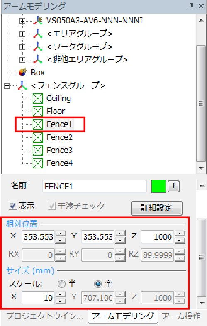The height and width of the screenshot is (326, 207).
Task: Select the Ceiling fence icon
Action: pyautogui.click(x=38, y=98)
